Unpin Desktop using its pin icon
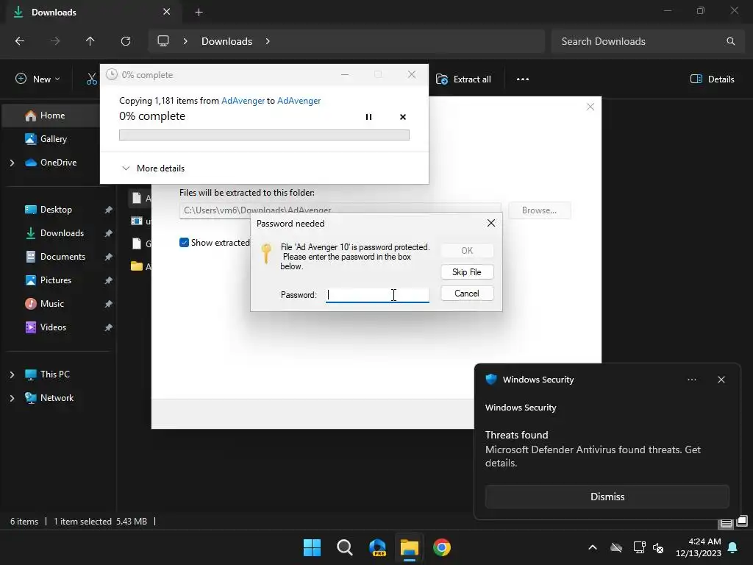Image resolution: width=753 pixels, height=565 pixels. pyautogui.click(x=109, y=210)
